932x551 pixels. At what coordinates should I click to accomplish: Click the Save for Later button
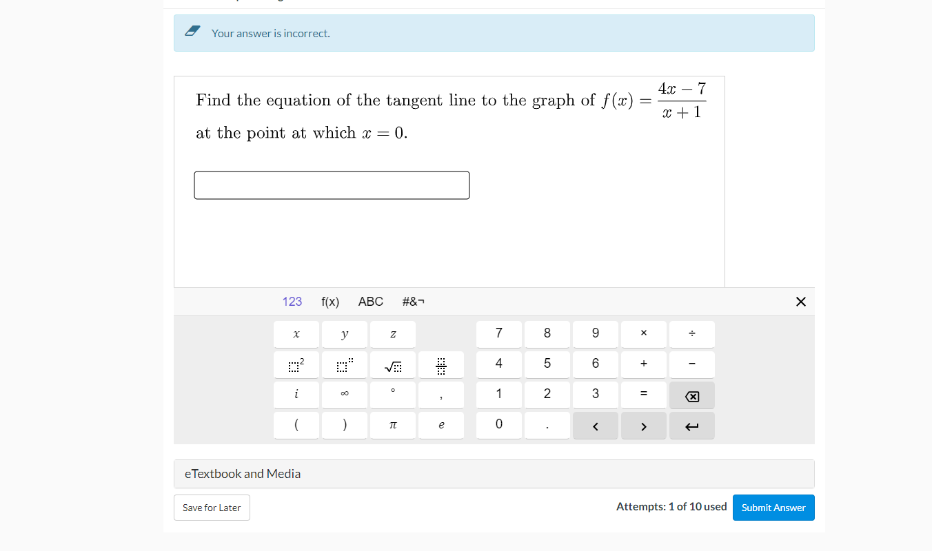click(212, 508)
